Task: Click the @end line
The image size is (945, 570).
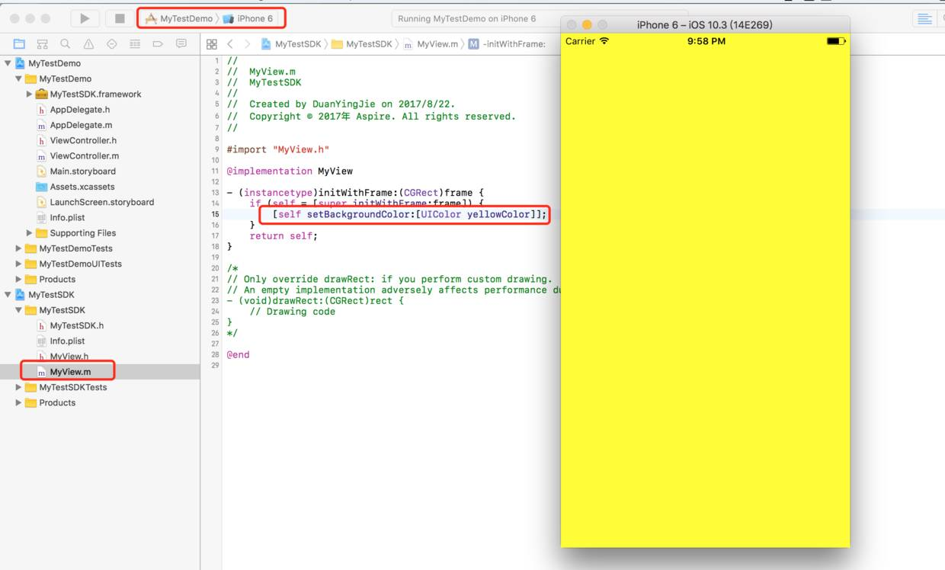Action: point(238,354)
